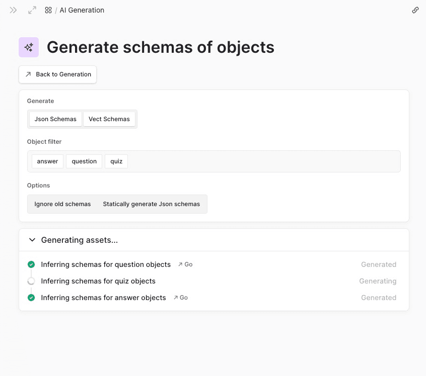Toggle the Vect Schemas option
Screen dimensions: 426x376
tap(109, 119)
